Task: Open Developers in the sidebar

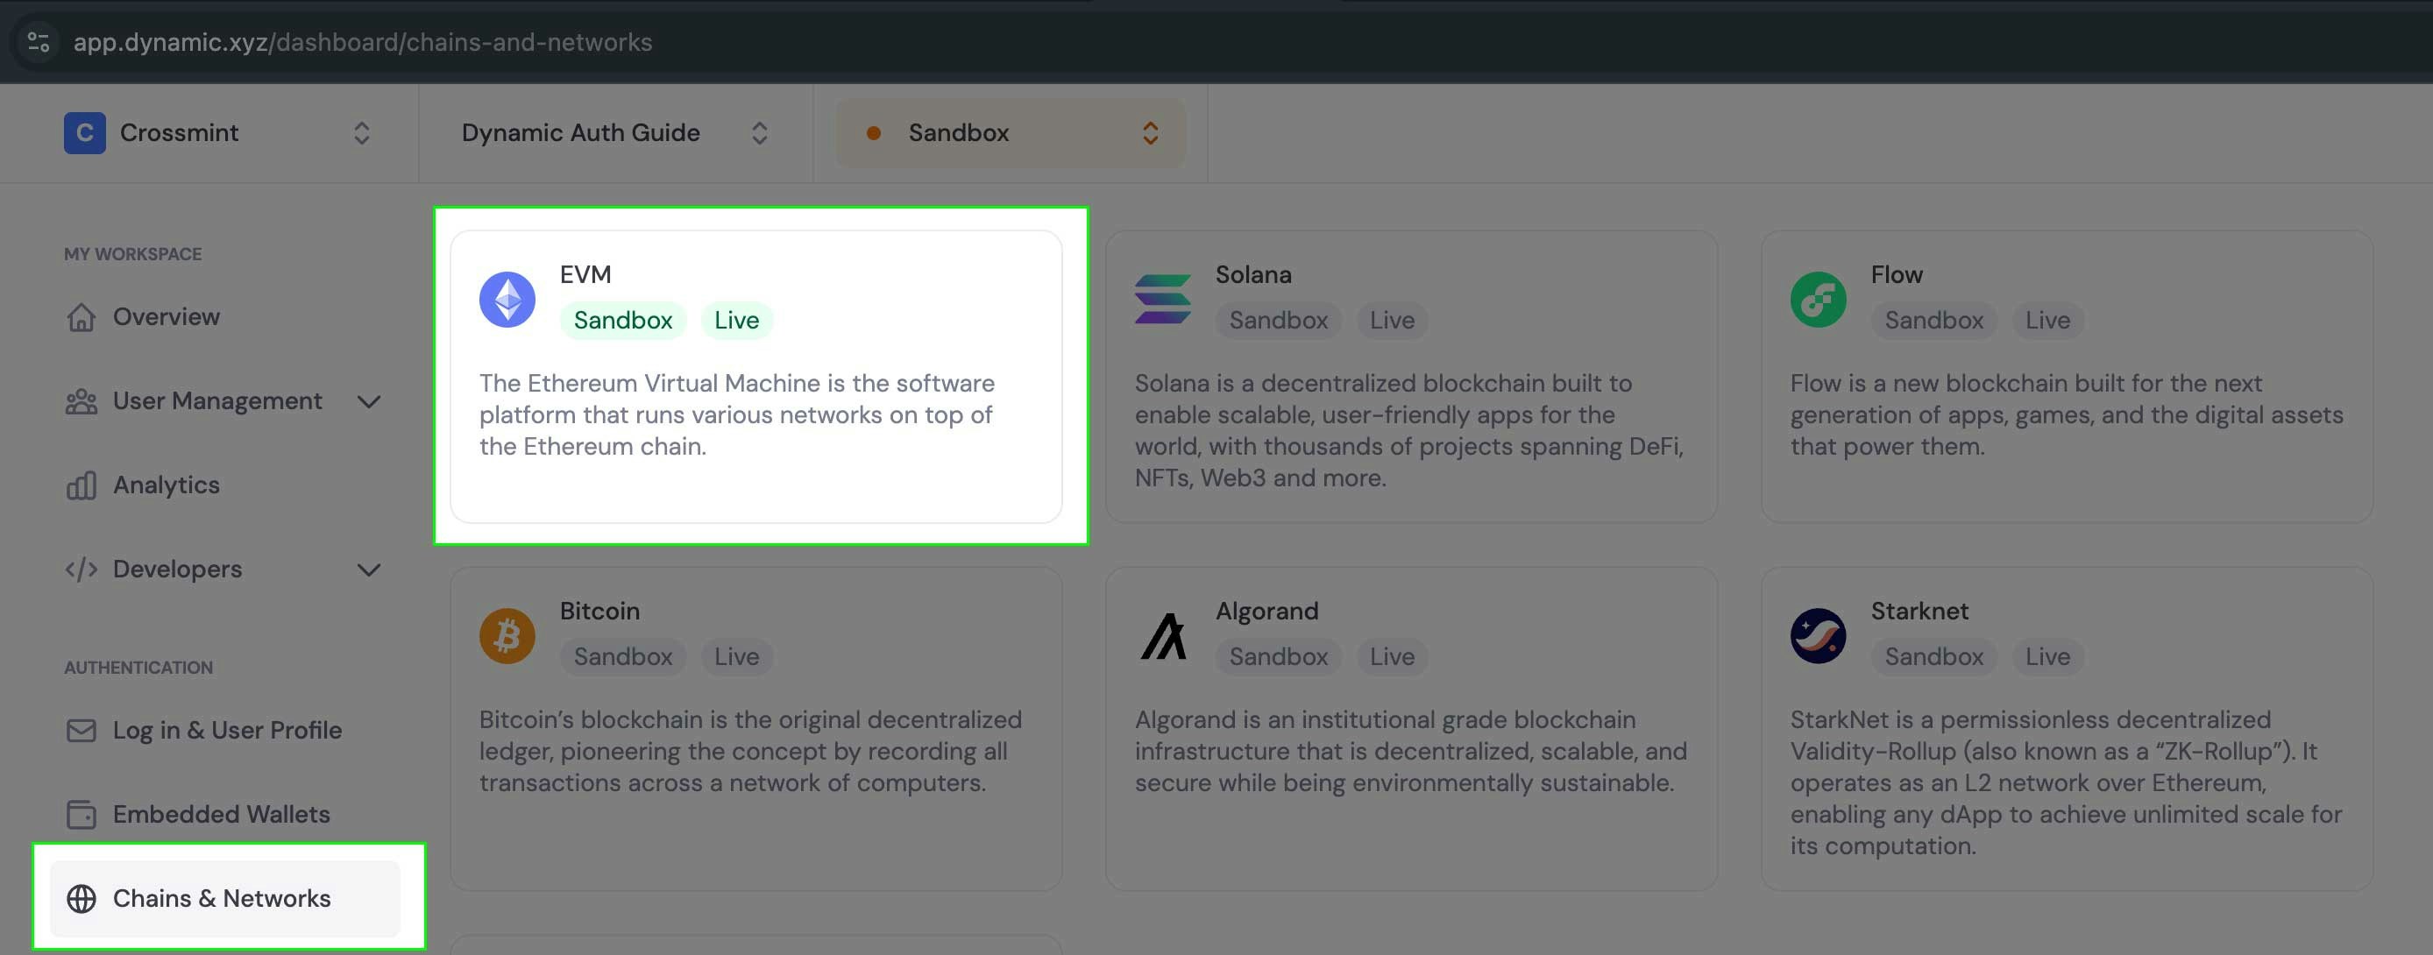Action: pyautogui.click(x=178, y=569)
